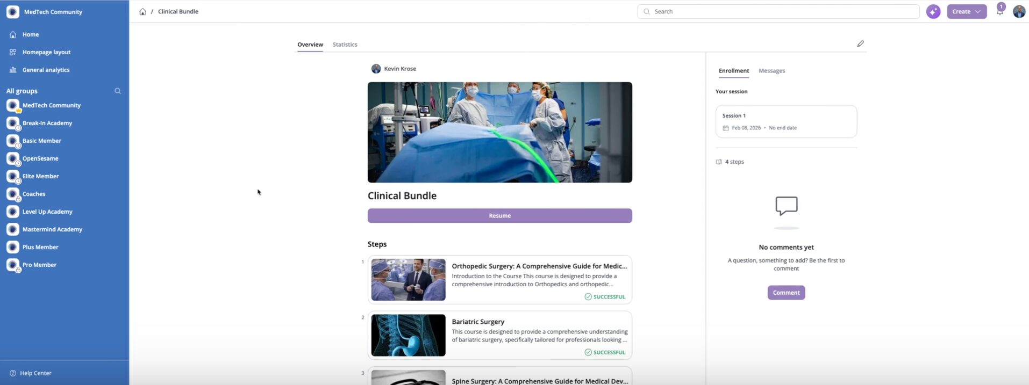This screenshot has height=385, width=1029.
Task: Click the Comment button
Action: (786, 293)
